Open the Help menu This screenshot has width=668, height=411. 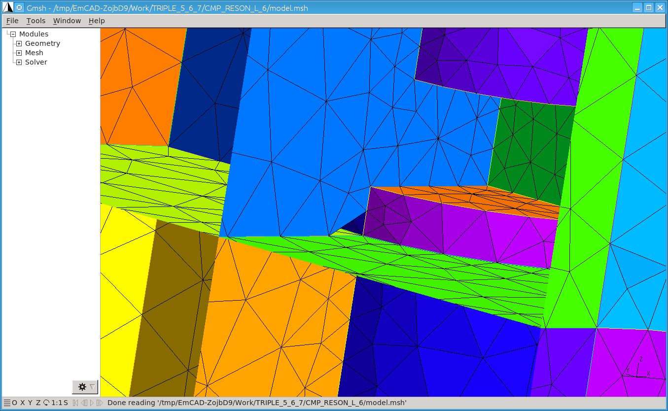tap(97, 21)
